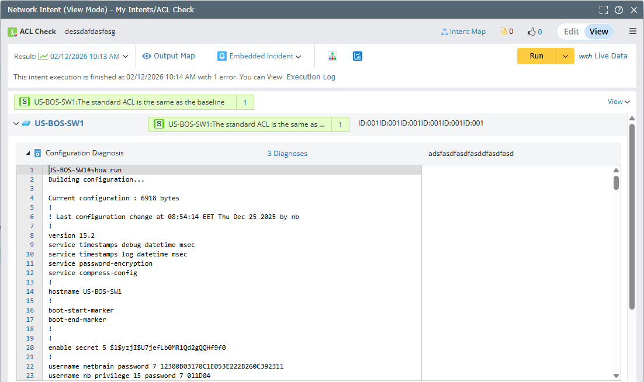Viewport: 644px width, 382px height.
Task: Click the 'username netbrain password 7' line
Action: pyautogui.click(x=166, y=366)
